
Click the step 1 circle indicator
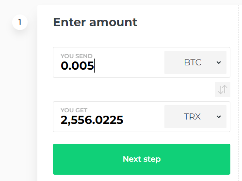20,22
